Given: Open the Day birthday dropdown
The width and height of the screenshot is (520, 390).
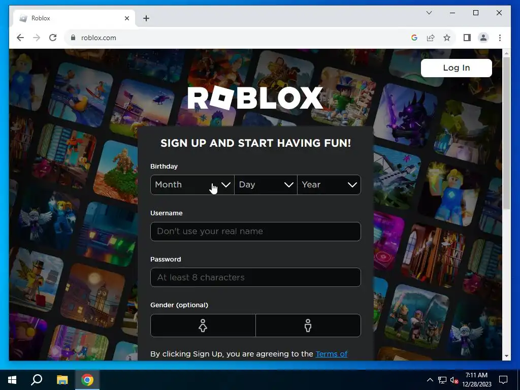Looking at the screenshot, I should 266,185.
